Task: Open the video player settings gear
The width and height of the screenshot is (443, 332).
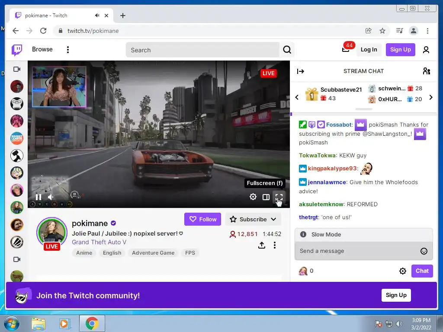Action: click(253, 197)
